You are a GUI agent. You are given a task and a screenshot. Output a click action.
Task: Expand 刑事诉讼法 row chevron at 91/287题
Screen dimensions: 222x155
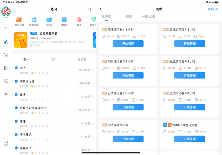click(x=92, y=83)
